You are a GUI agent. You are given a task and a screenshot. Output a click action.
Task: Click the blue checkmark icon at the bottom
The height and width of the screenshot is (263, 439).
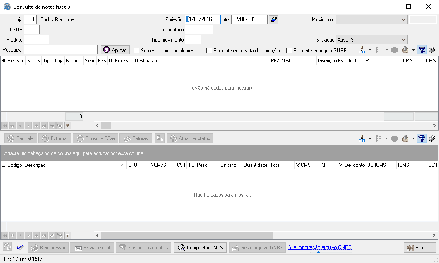pos(20,247)
